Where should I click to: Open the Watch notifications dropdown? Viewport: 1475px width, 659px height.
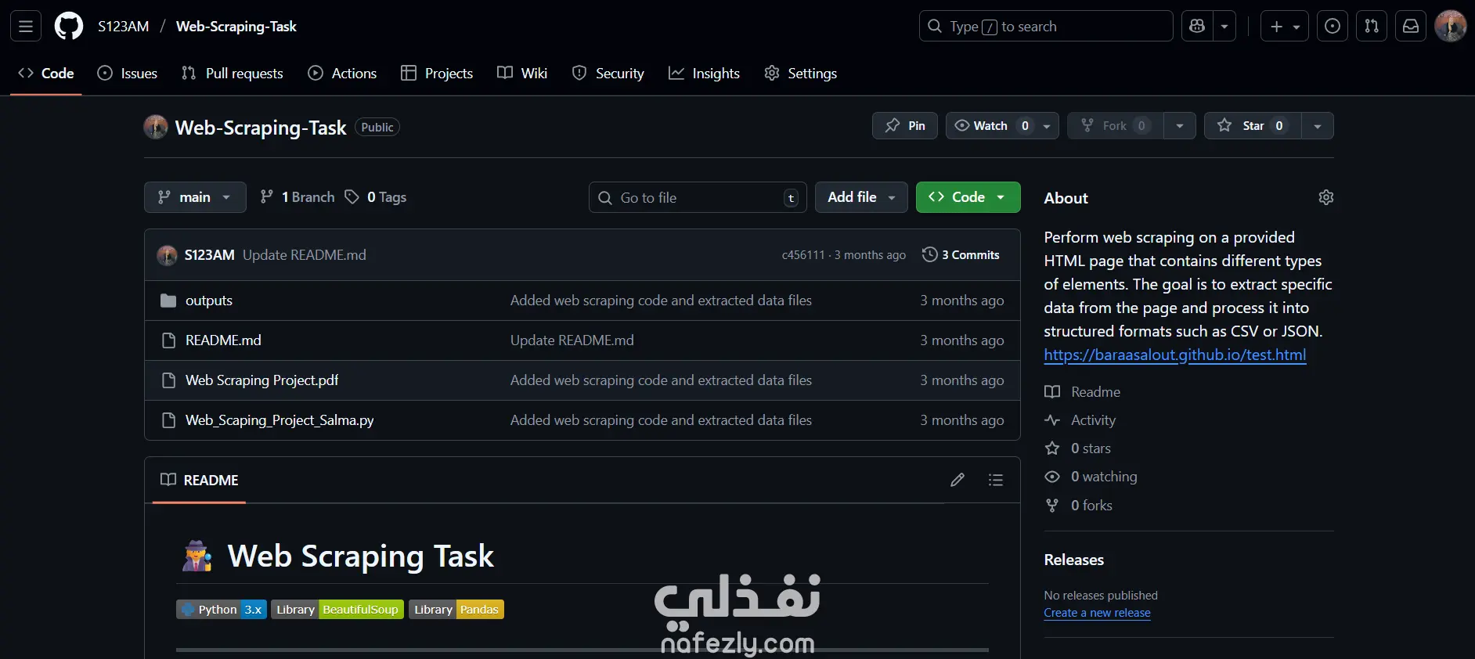coord(1002,126)
